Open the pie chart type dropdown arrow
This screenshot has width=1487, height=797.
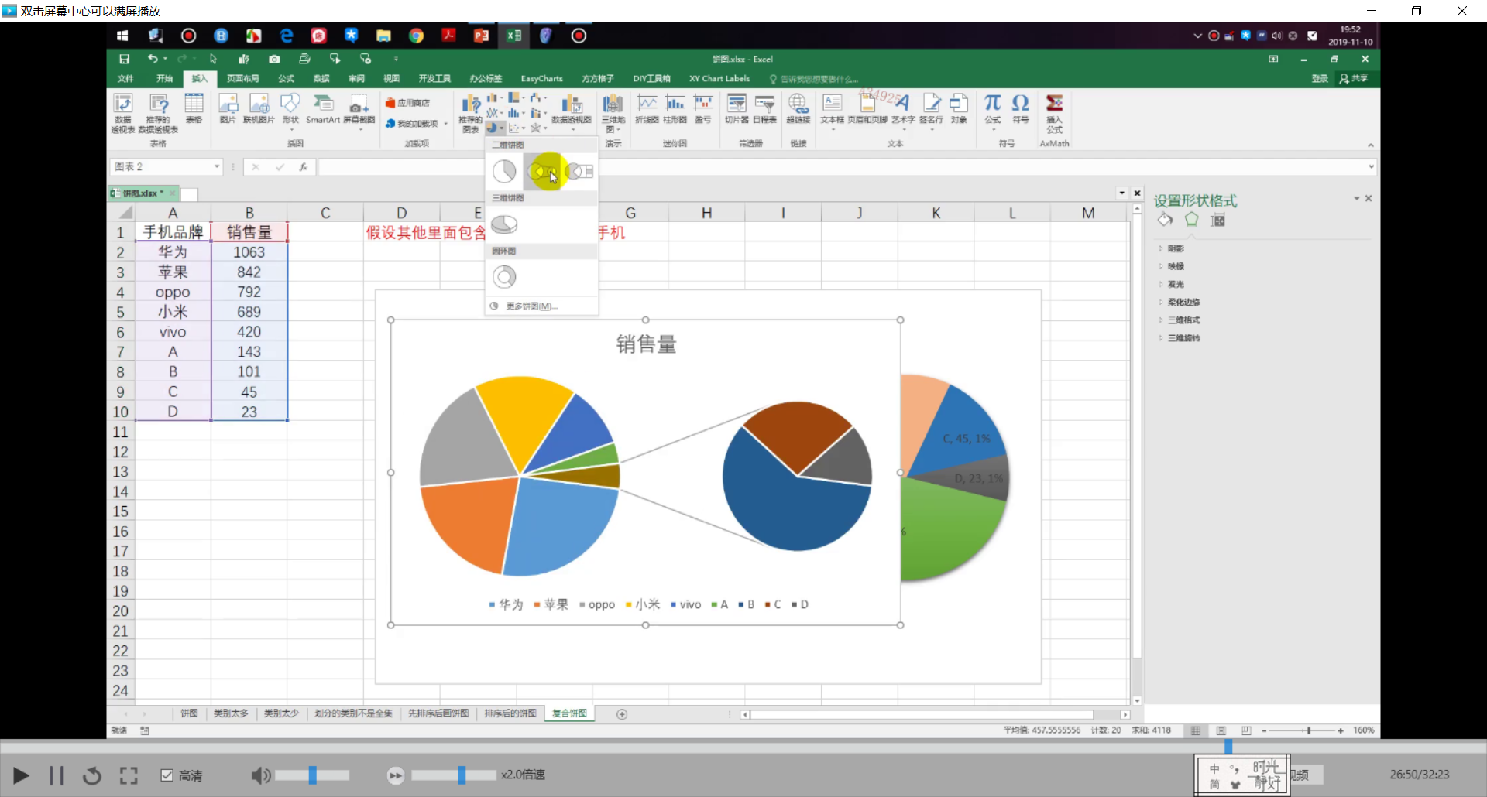pos(502,128)
